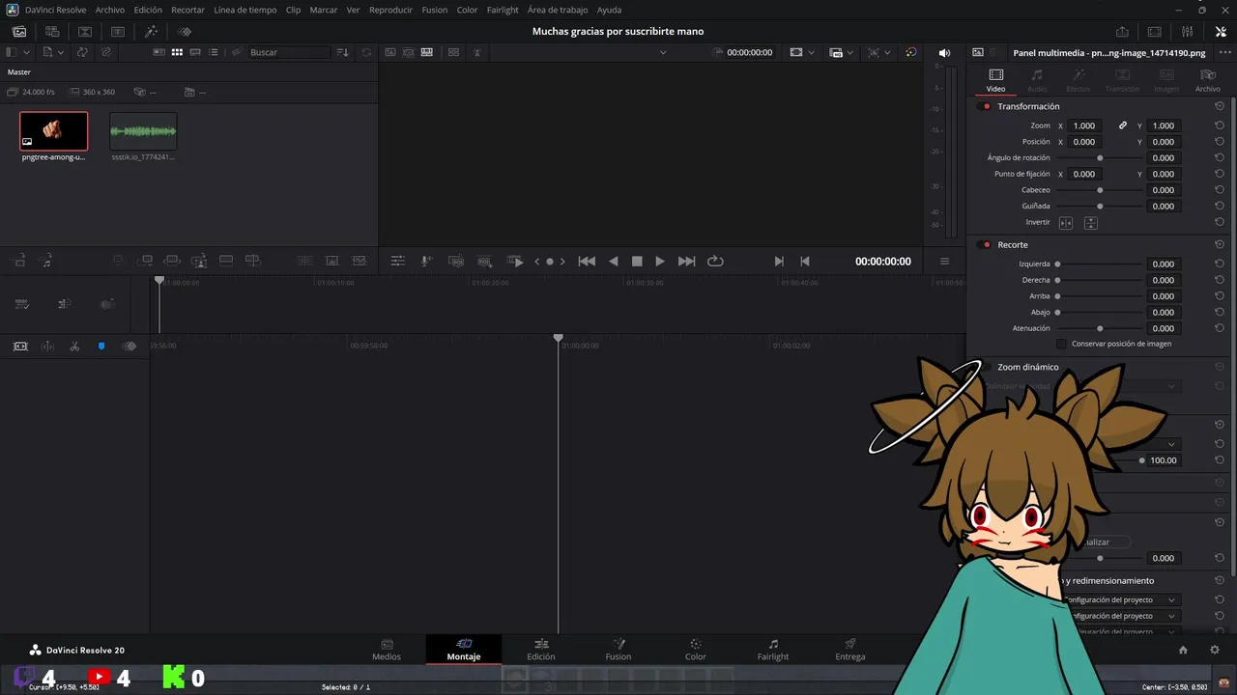Viewport: 1237px width, 695px height.
Task: Open the Effects magic wand icon
Action: point(151,31)
